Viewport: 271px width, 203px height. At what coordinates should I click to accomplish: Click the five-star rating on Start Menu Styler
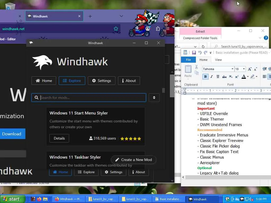(131, 139)
